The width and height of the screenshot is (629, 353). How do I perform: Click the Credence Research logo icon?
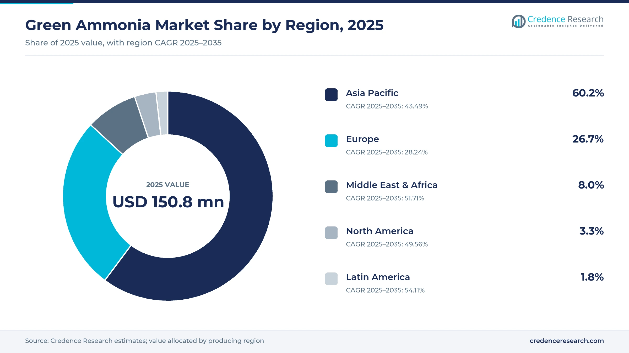coord(519,21)
